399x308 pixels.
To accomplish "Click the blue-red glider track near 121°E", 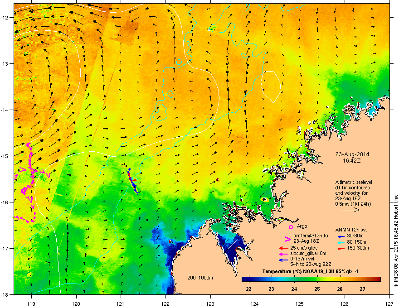I will [132, 181].
